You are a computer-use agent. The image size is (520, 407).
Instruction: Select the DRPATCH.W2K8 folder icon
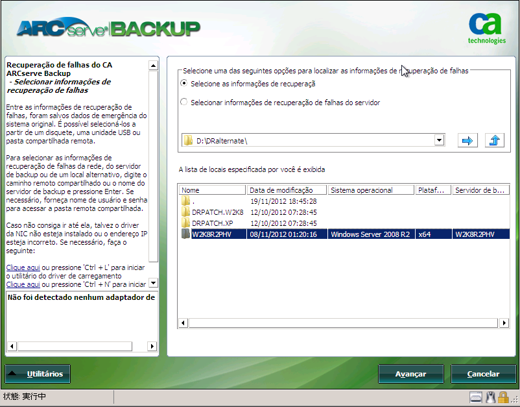pyautogui.click(x=185, y=212)
